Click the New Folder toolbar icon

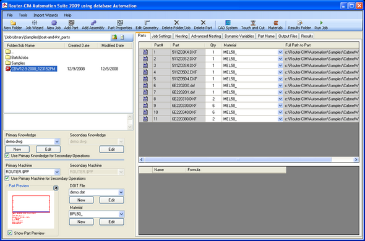coord(13,25)
